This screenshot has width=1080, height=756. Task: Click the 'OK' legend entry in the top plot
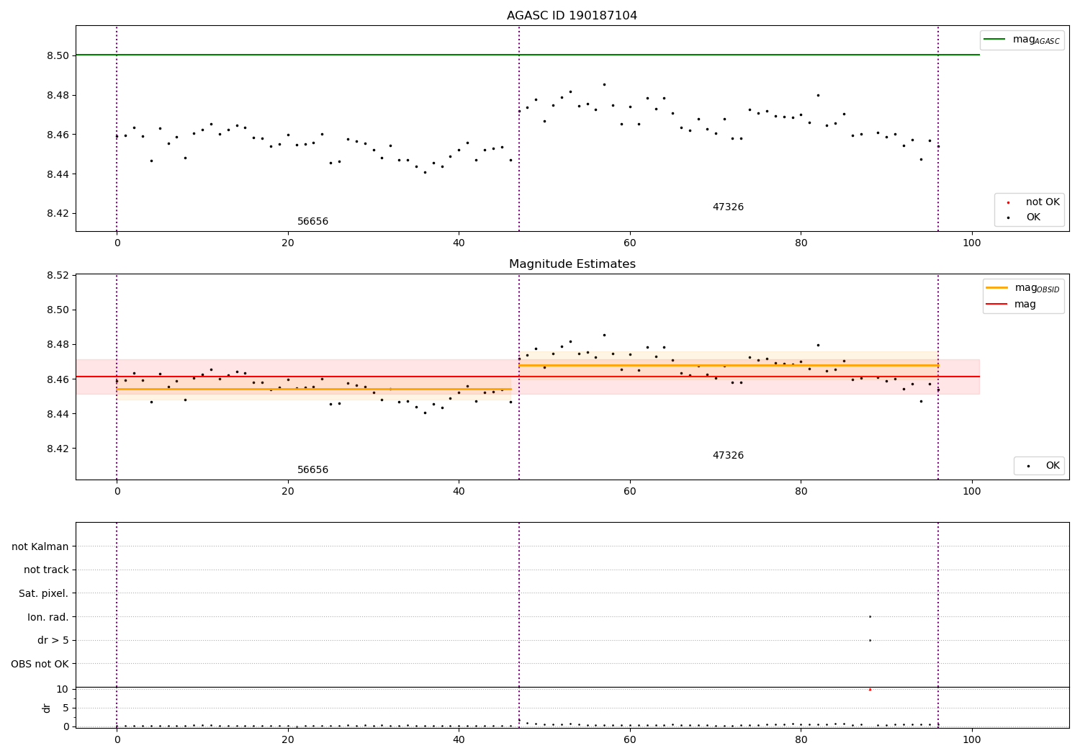[1024, 217]
